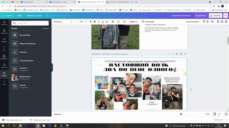Open the Альбом 1 folder
The image size is (229, 128).
pyautogui.click(x=30, y=69)
